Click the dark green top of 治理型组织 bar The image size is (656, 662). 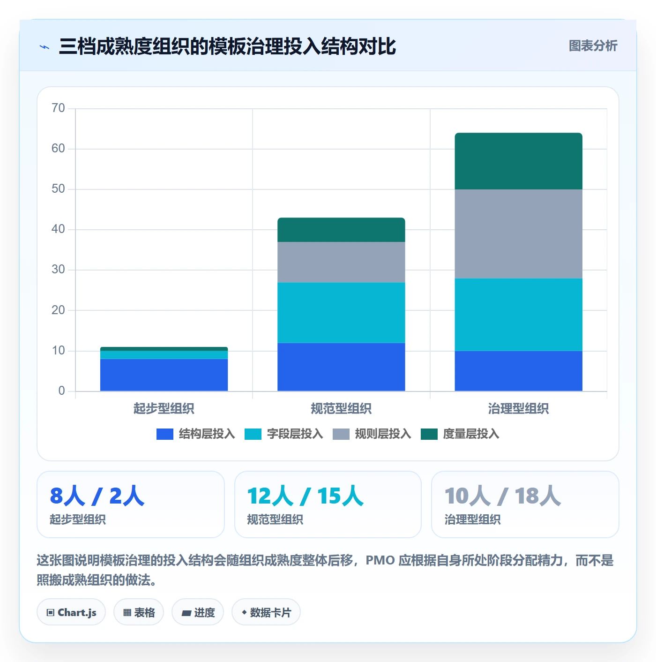(519, 161)
